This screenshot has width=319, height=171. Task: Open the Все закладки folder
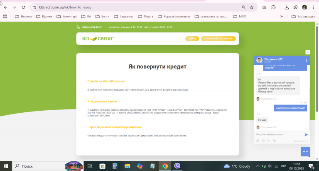pos(303,16)
